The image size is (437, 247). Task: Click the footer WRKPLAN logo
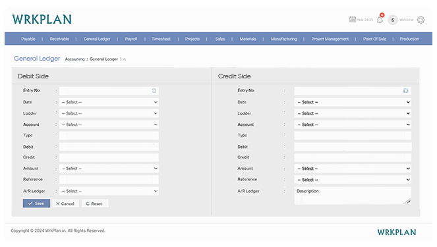pyautogui.click(x=397, y=233)
